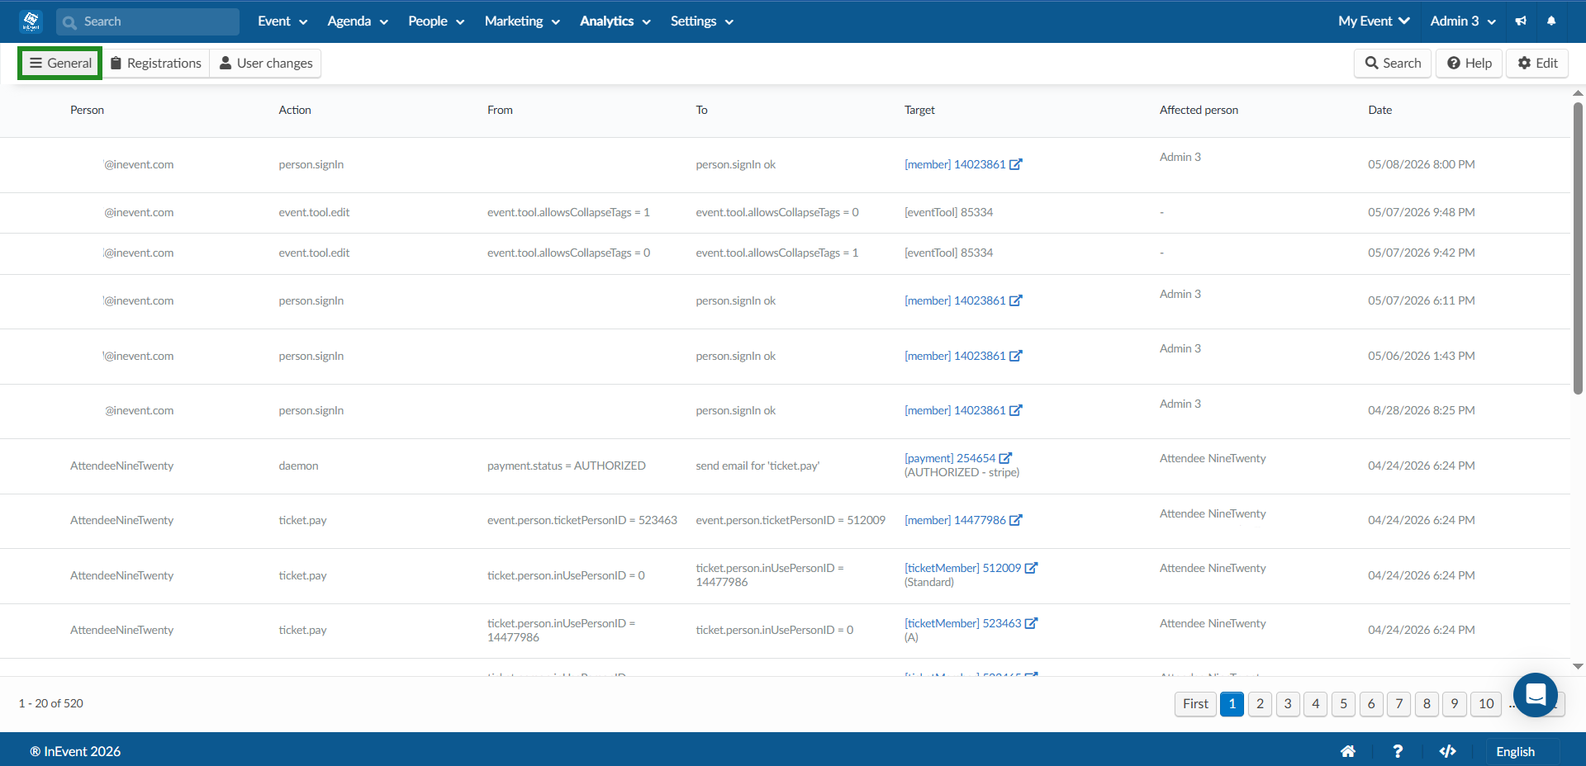Screen dimensions: 1586x766
Task: Expand the Agenda menu
Action: pyautogui.click(x=358, y=21)
